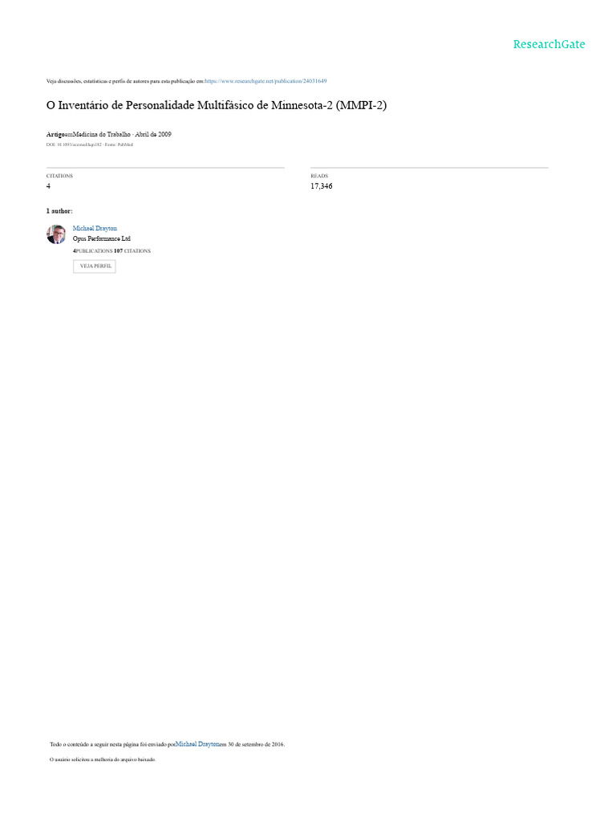Click Michael Drayton's profile photo

56,234
